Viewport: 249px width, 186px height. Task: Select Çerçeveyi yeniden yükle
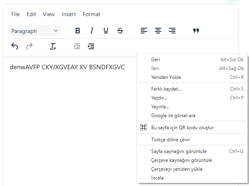[x=192, y=169]
